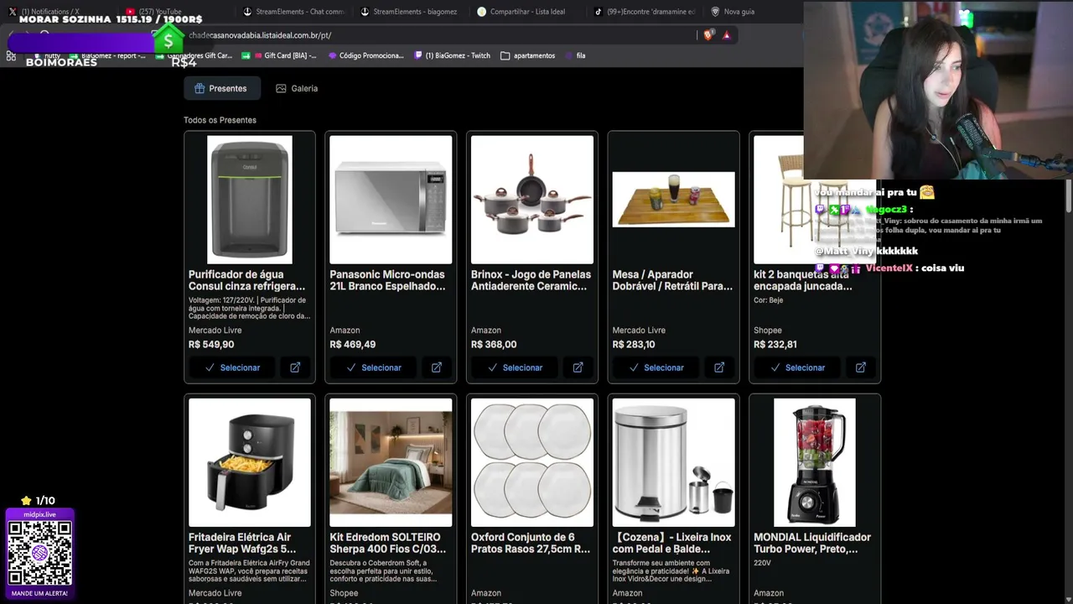This screenshot has width=1073, height=604.
Task: Select the Purificador de água Consul gift
Action: pyautogui.click(x=232, y=367)
